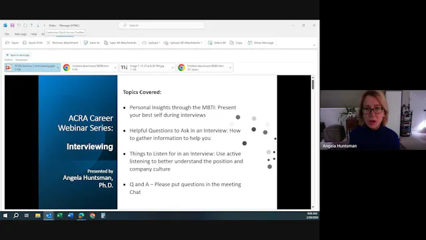Open the Help tab

(34, 34)
